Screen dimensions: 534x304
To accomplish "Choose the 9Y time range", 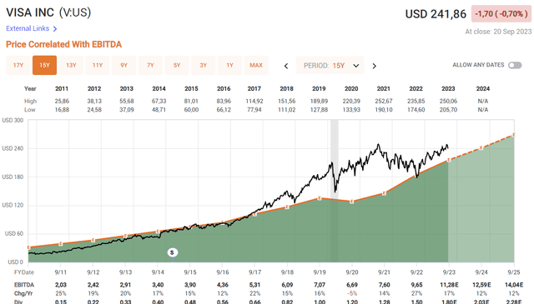I will coord(124,65).
